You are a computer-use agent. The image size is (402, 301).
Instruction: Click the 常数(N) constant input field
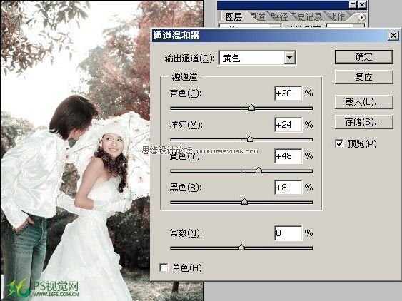(x=288, y=233)
